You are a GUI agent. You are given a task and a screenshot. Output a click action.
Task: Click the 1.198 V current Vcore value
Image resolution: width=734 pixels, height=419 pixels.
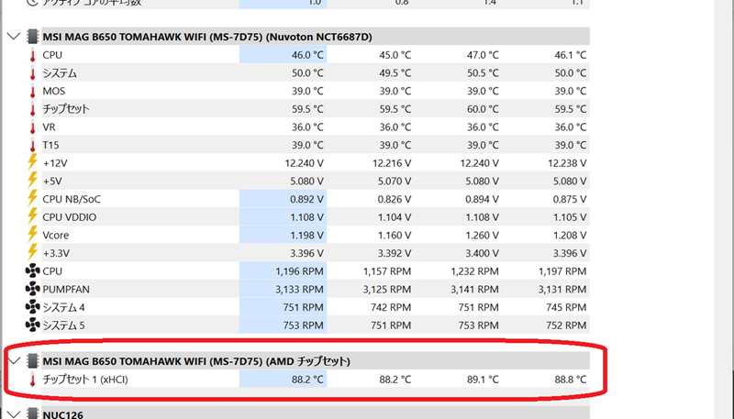click(306, 236)
